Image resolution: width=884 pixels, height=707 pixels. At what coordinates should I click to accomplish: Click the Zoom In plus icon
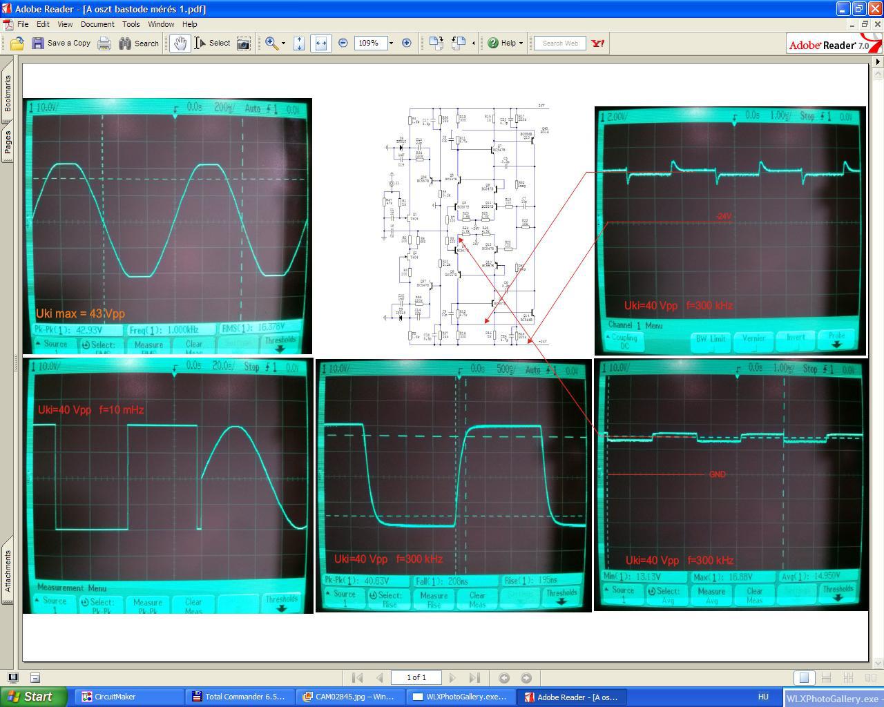[407, 43]
